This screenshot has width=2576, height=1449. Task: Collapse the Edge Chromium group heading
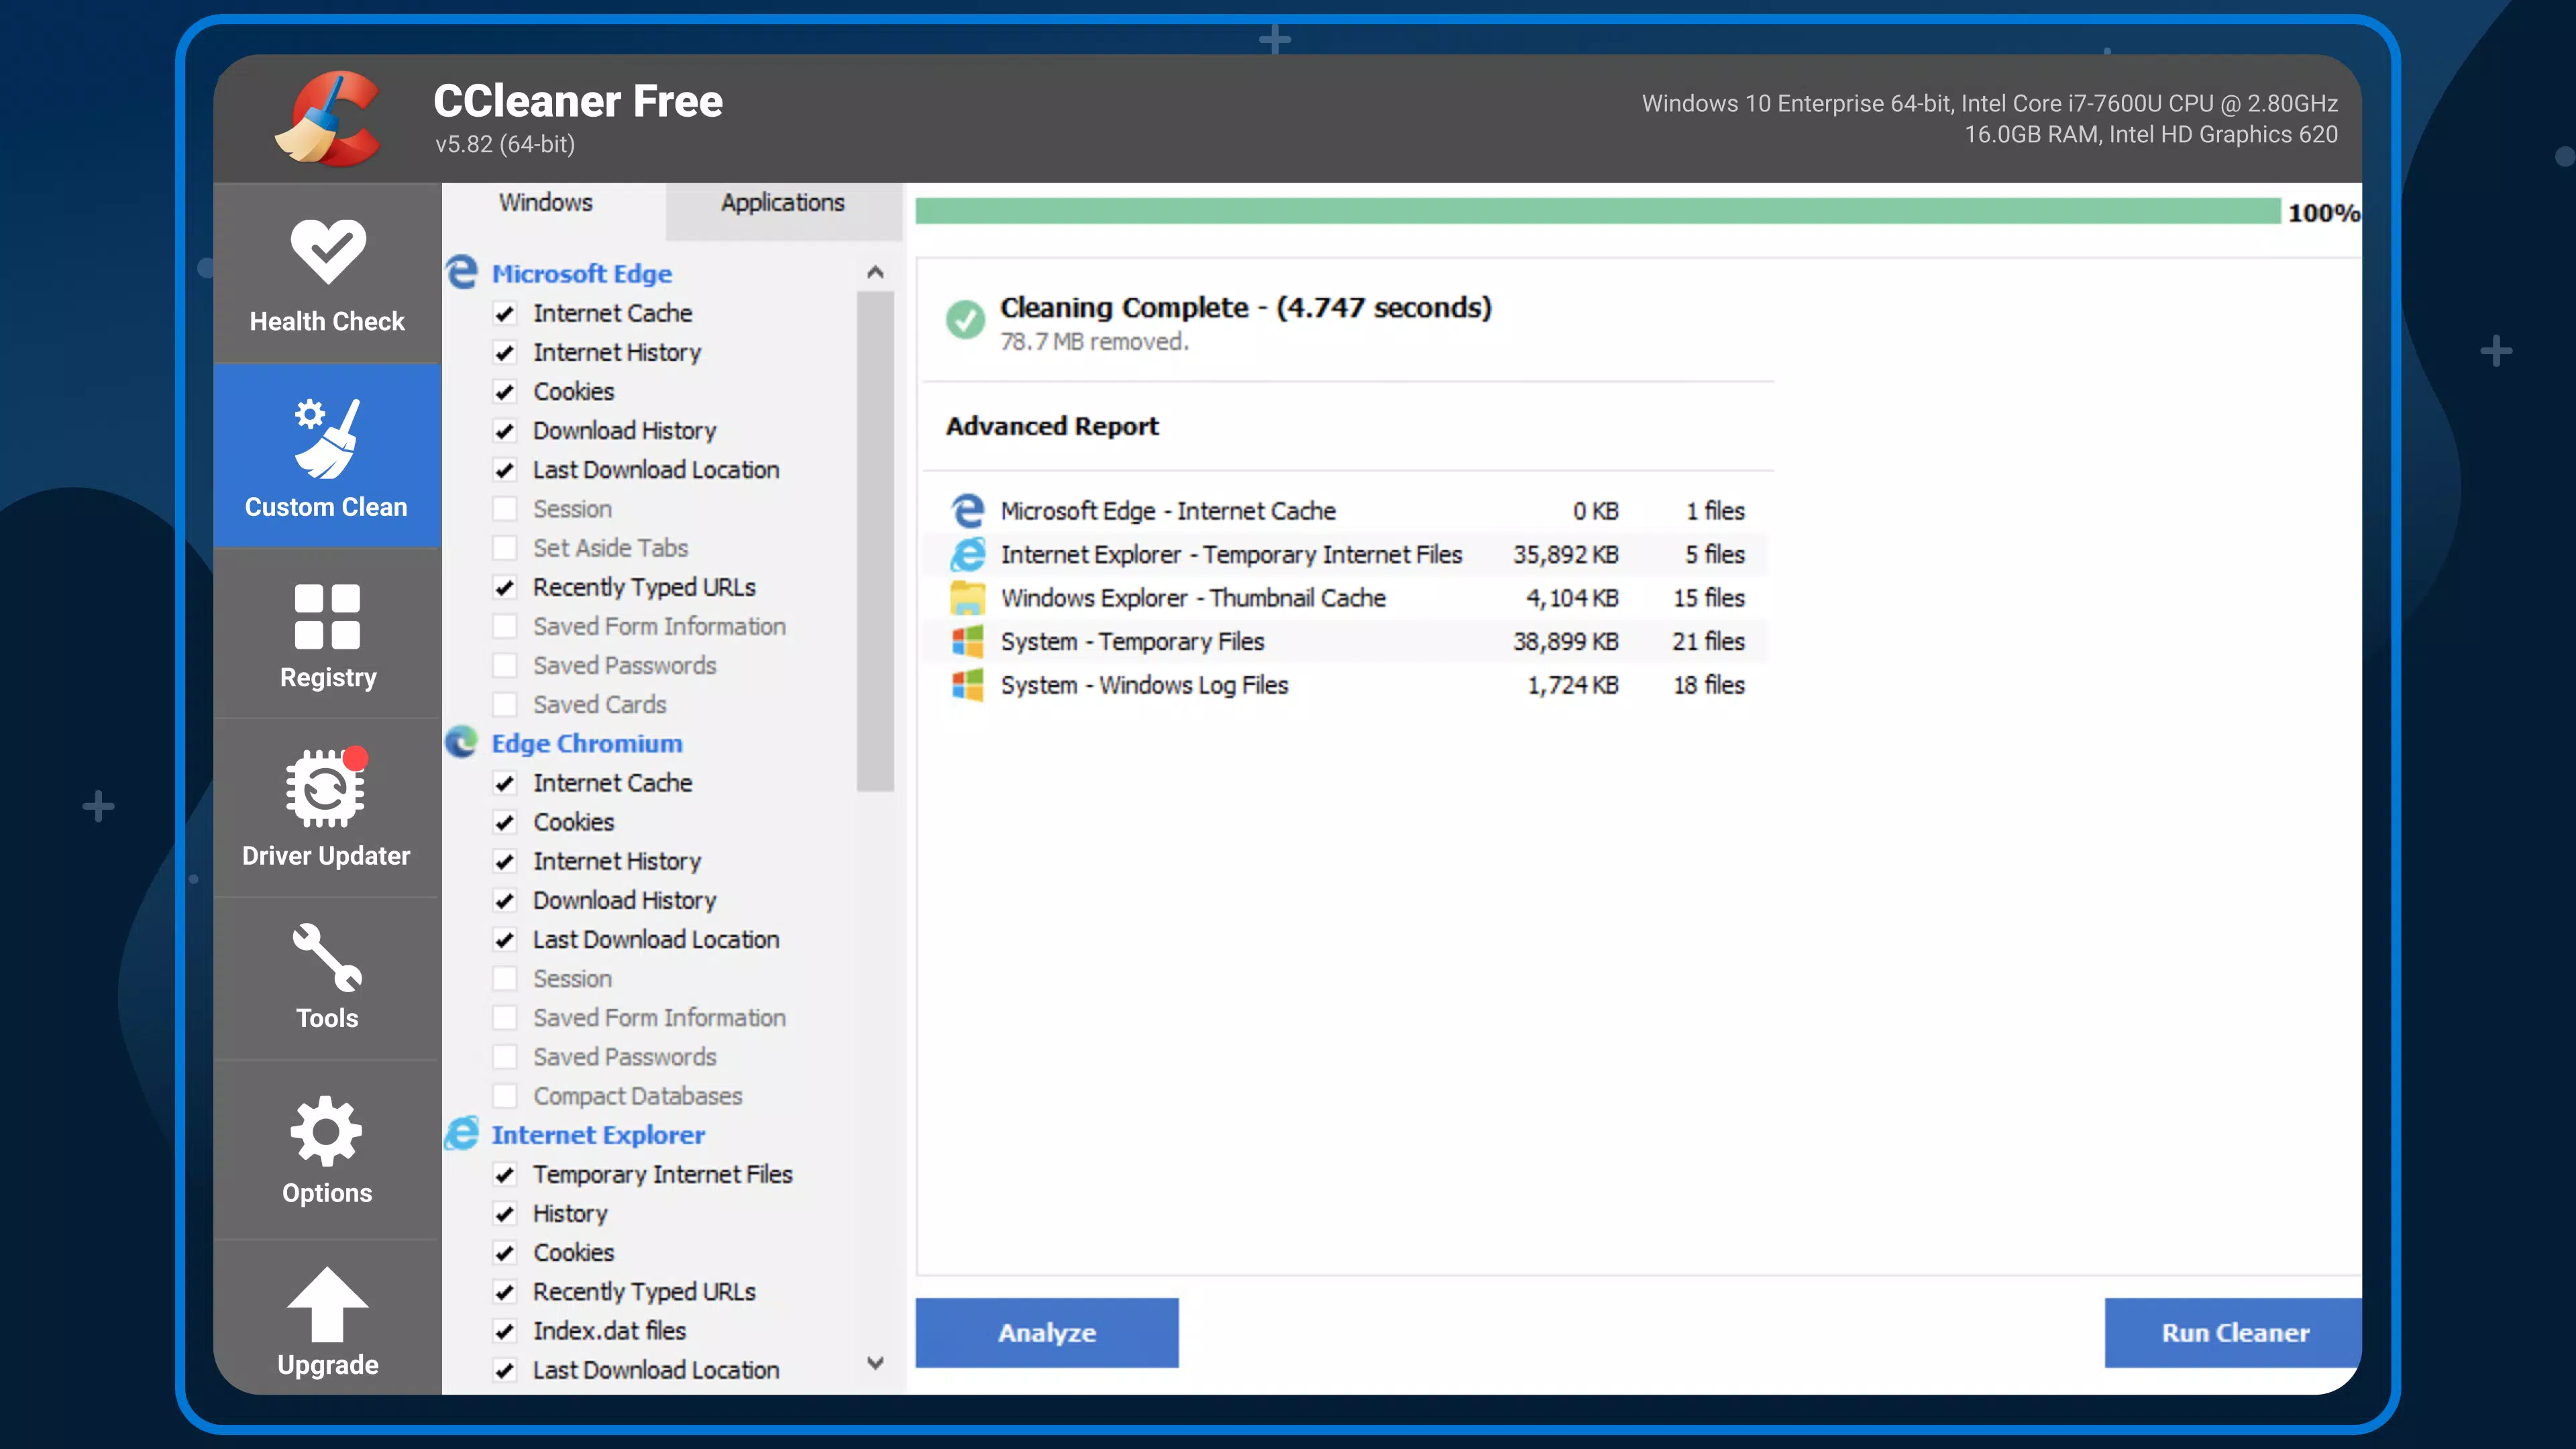click(587, 743)
